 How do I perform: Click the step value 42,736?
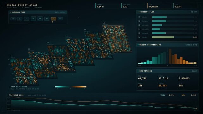[x=142, y=79]
